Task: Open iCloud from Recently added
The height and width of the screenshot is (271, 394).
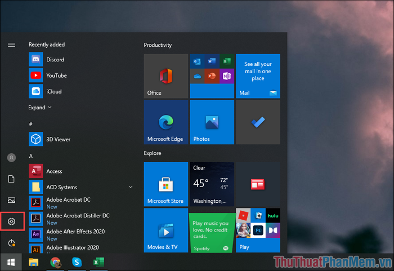Action: (80, 91)
